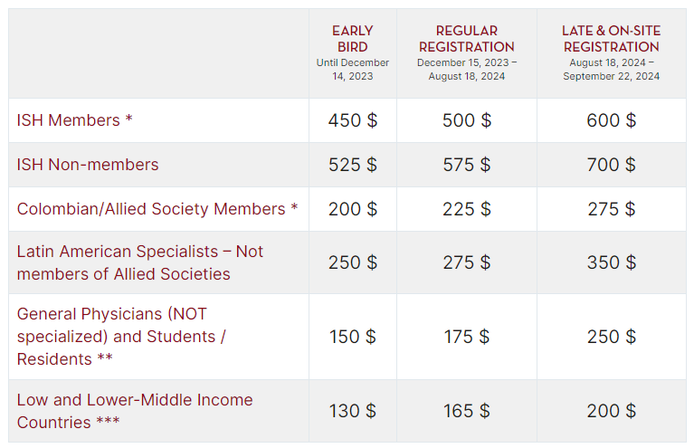Select the 165 $ low income regular price

point(467,411)
